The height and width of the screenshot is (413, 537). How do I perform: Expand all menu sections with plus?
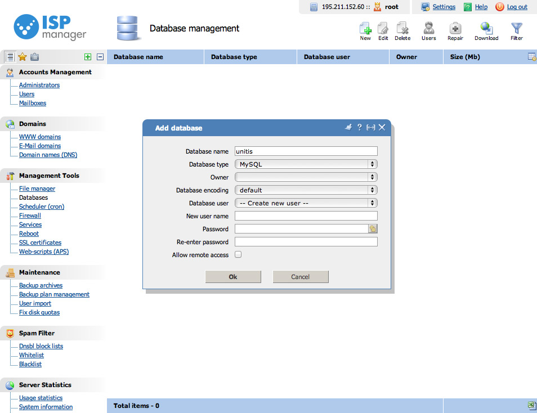click(x=87, y=57)
